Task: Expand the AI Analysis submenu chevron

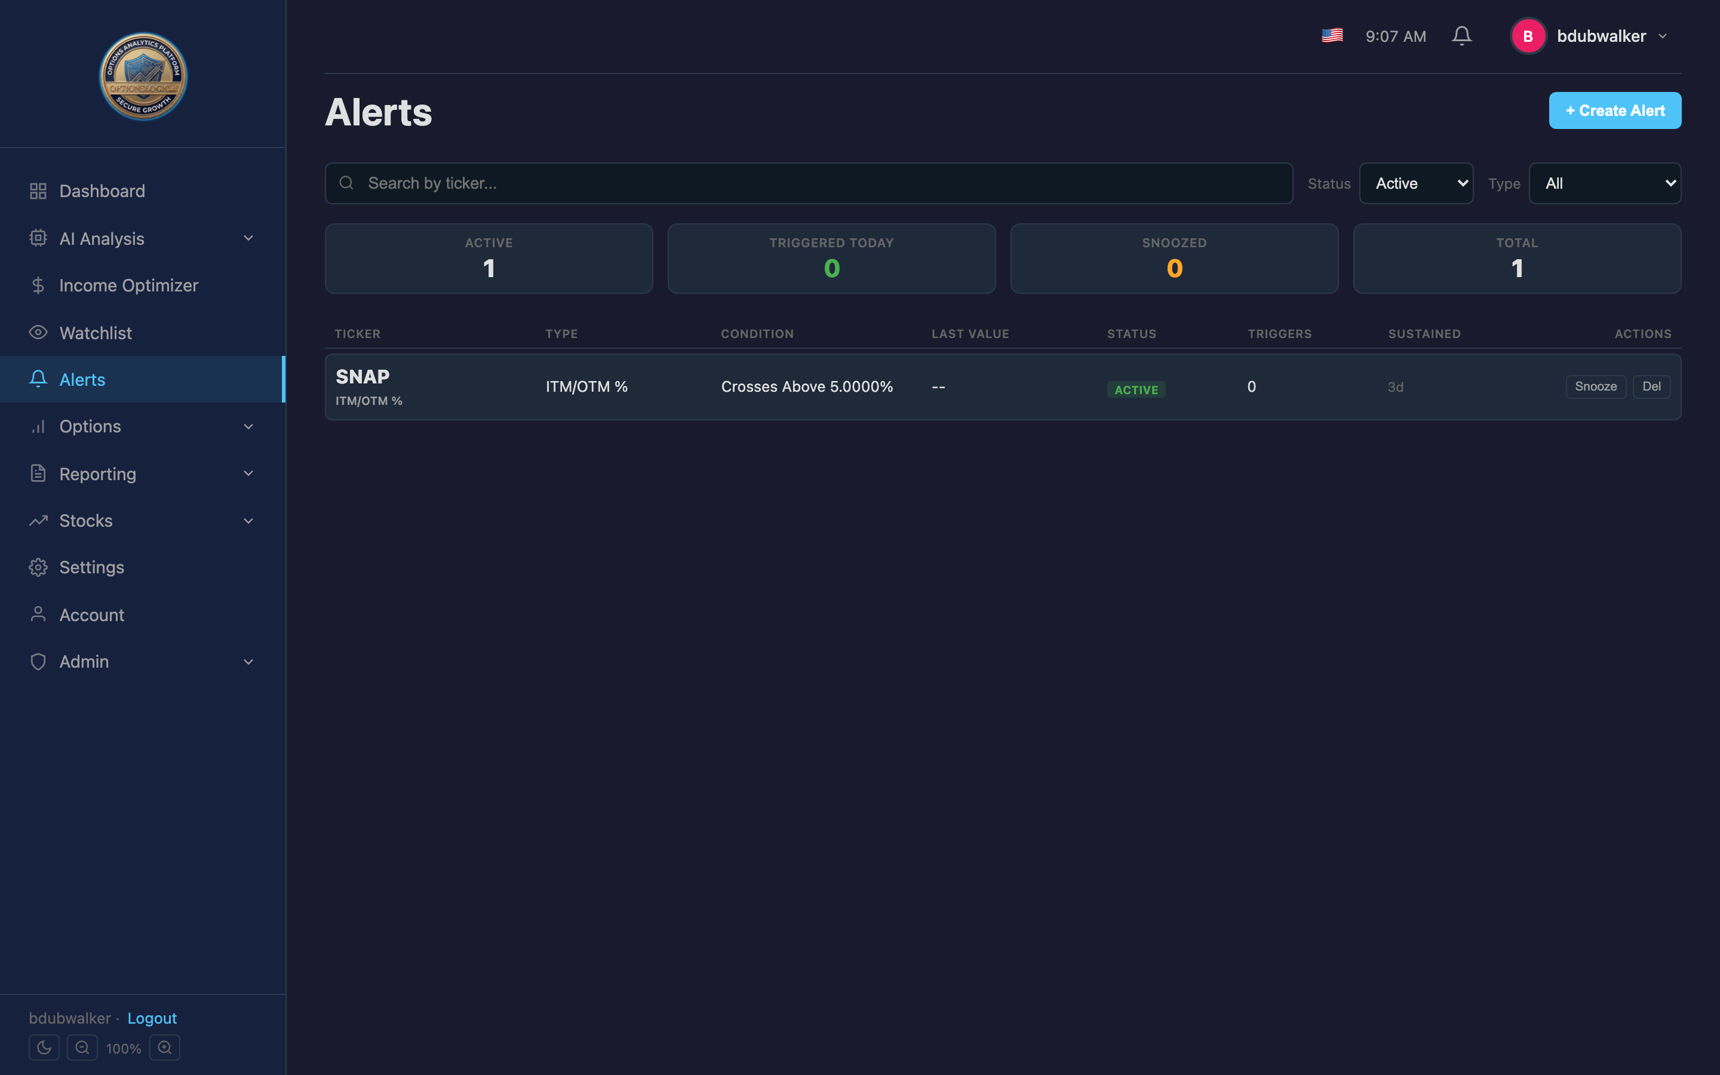Action: point(249,238)
